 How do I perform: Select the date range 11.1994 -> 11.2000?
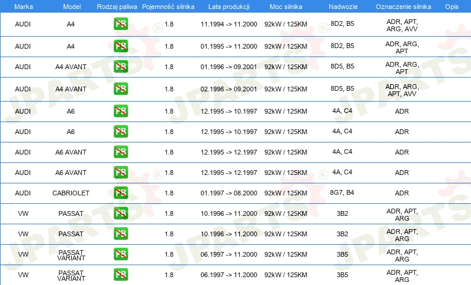[x=229, y=24]
